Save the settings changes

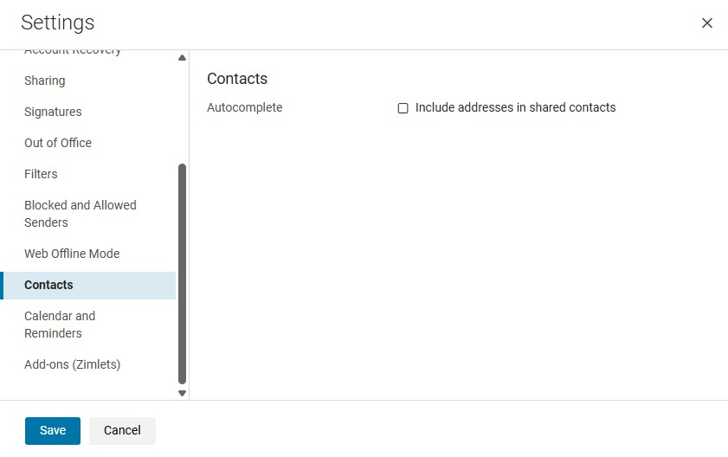[53, 430]
